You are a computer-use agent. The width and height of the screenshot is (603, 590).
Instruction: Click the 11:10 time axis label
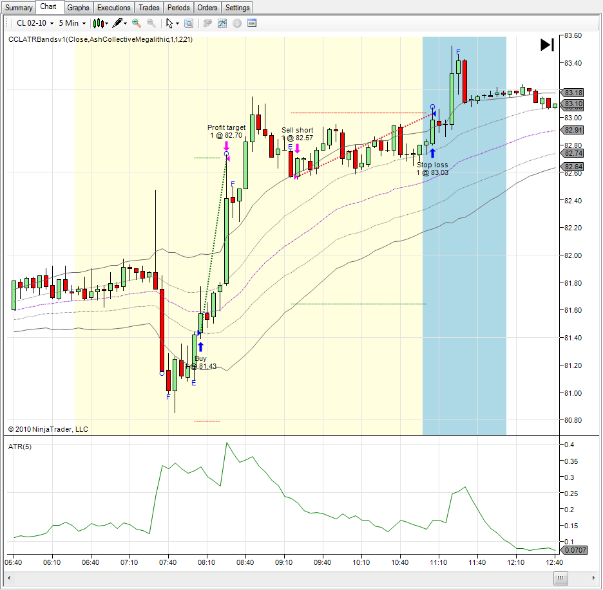pos(439,563)
